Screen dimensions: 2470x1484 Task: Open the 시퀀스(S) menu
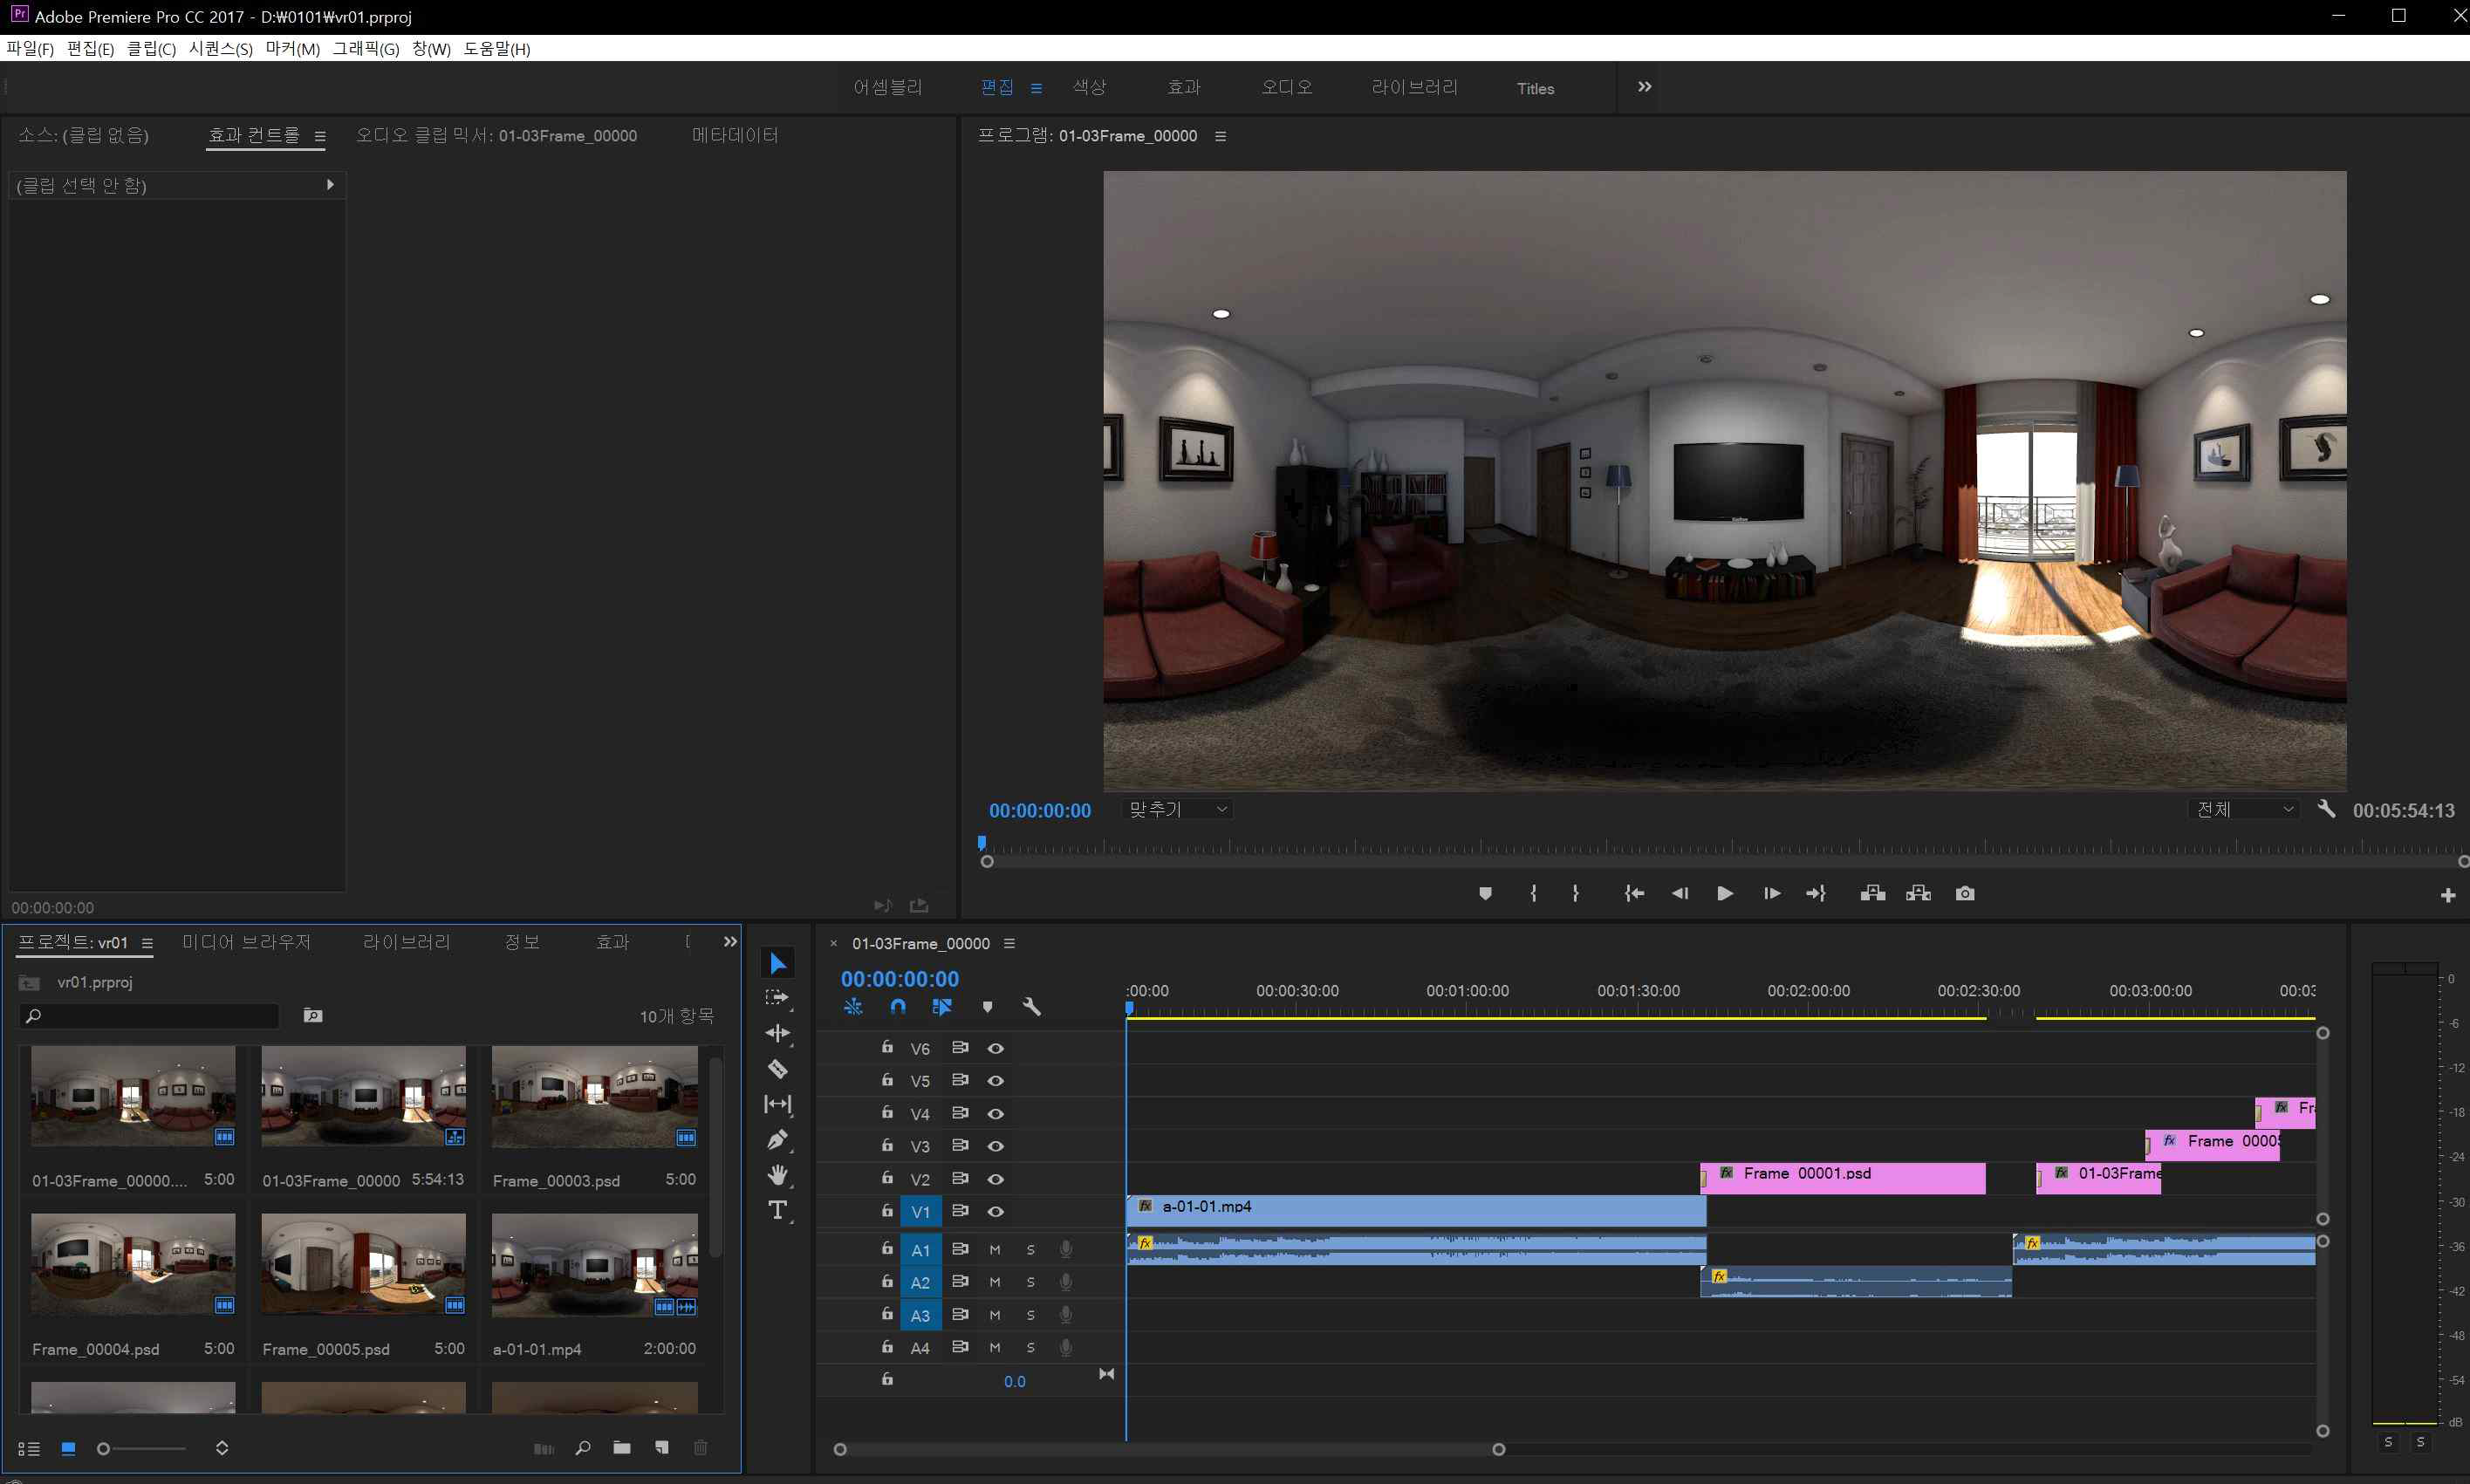coord(220,49)
